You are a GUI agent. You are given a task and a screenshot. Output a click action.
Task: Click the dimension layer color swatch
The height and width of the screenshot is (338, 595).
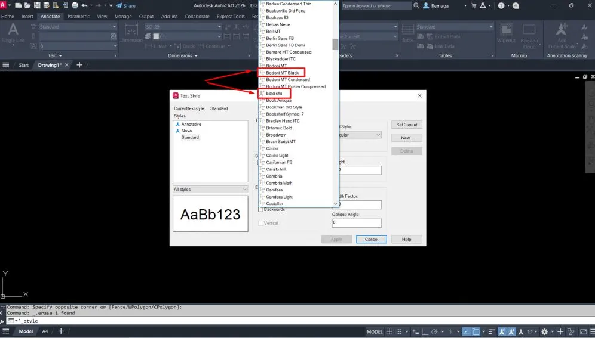pyautogui.click(x=156, y=36)
